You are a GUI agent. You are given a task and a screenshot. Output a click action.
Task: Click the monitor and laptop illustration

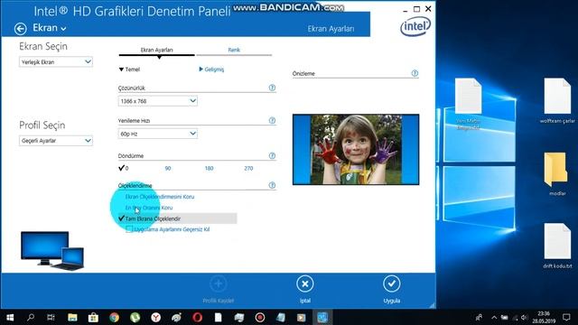pyautogui.click(x=52, y=251)
